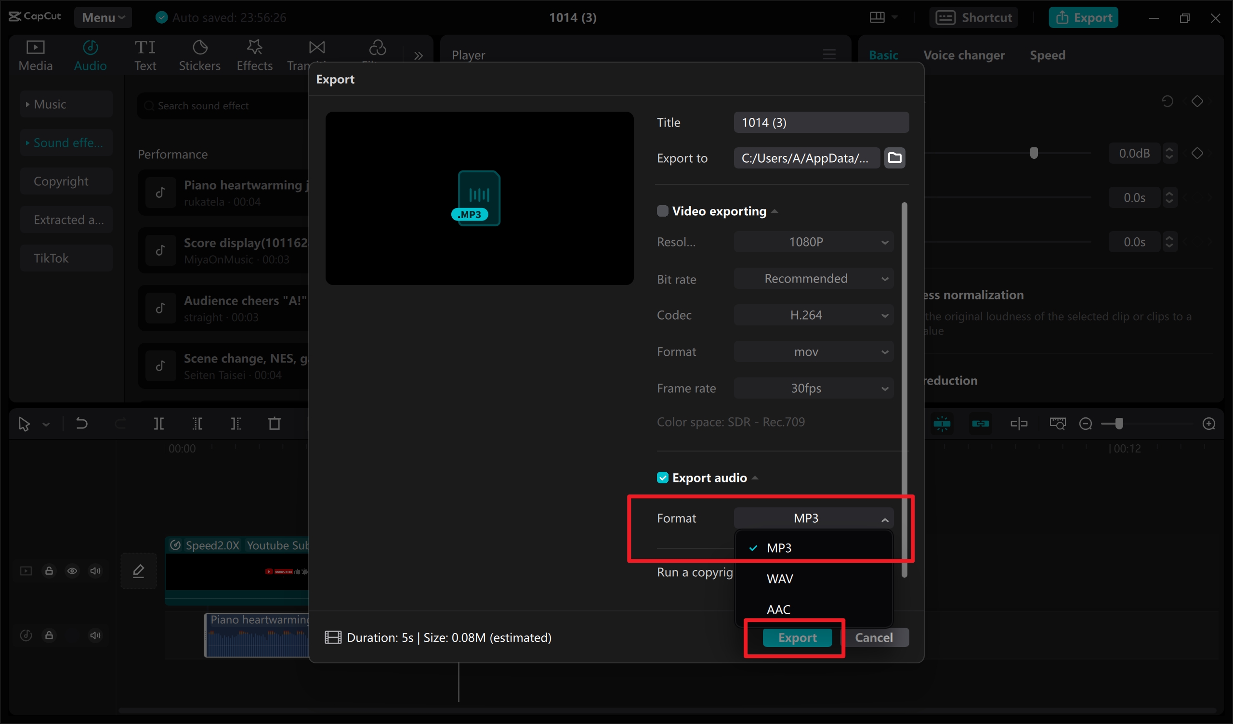Collapse the Video exporting section
The height and width of the screenshot is (724, 1233).
pos(774,210)
